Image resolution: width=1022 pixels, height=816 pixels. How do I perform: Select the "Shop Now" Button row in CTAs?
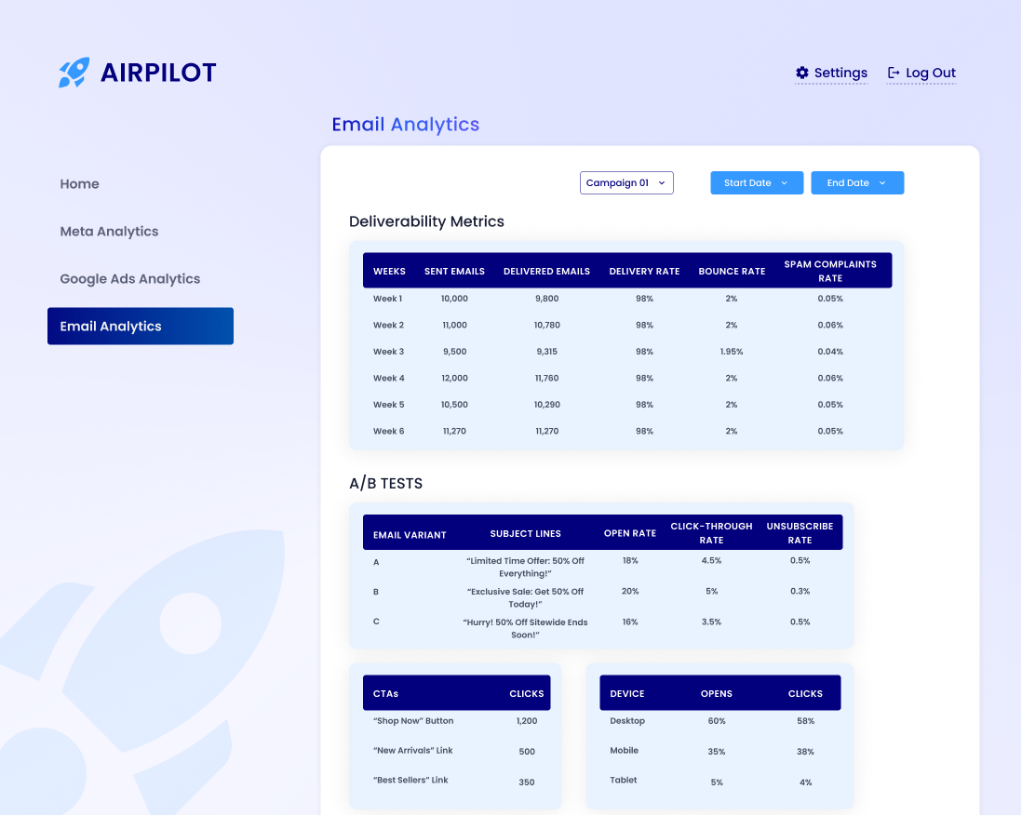413,721
